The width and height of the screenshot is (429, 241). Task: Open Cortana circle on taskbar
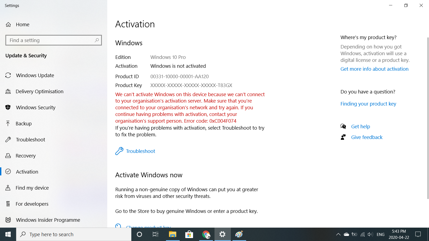(139, 234)
